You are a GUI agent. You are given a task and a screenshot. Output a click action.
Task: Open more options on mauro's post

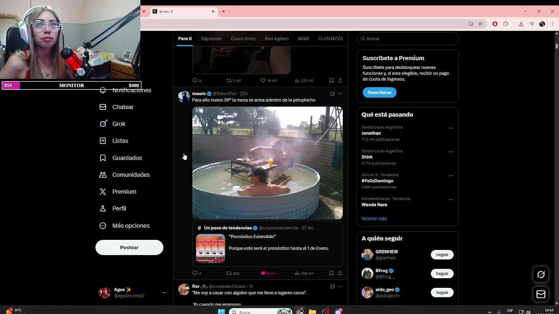click(x=340, y=94)
